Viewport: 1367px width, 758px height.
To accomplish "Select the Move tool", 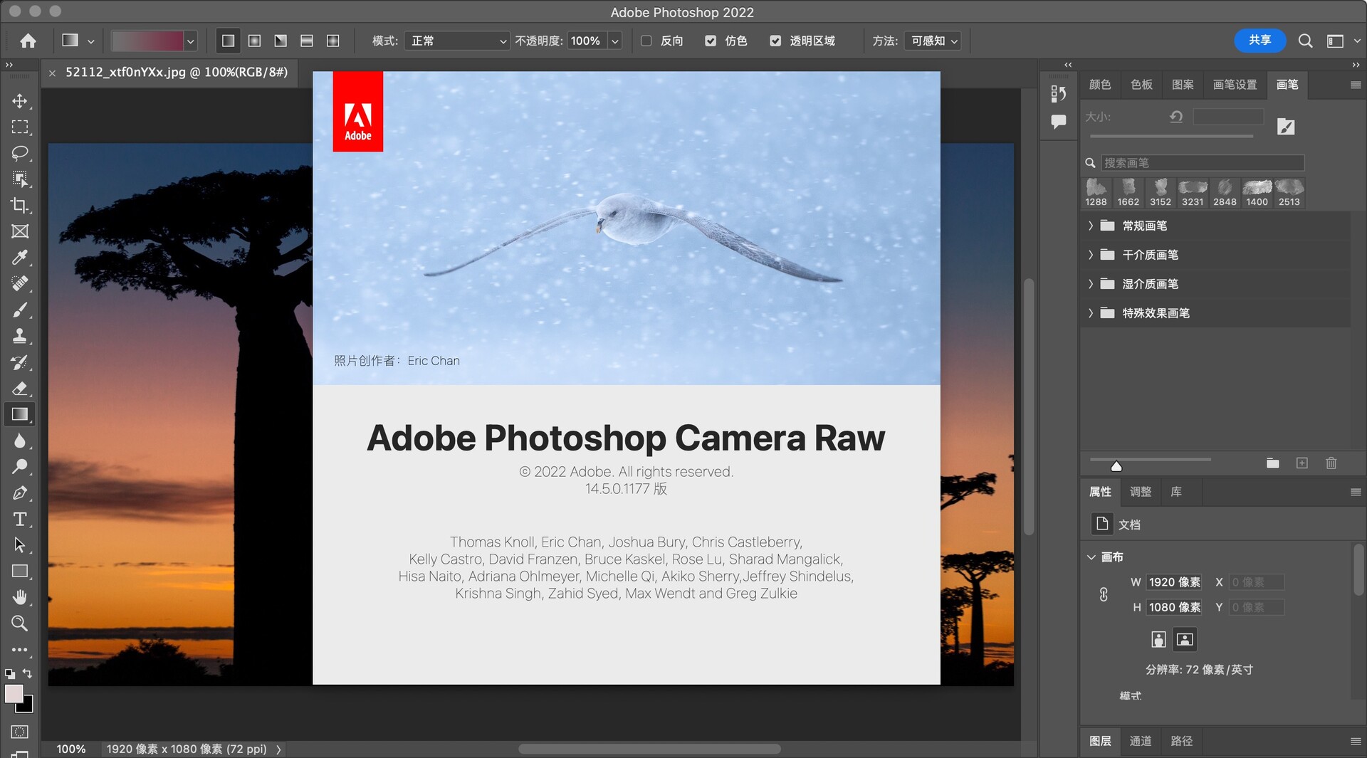I will 20,101.
